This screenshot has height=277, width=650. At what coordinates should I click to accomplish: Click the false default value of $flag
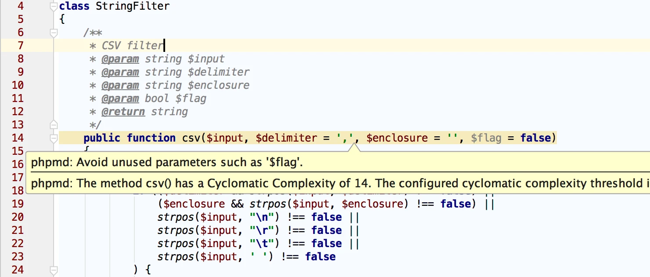535,138
